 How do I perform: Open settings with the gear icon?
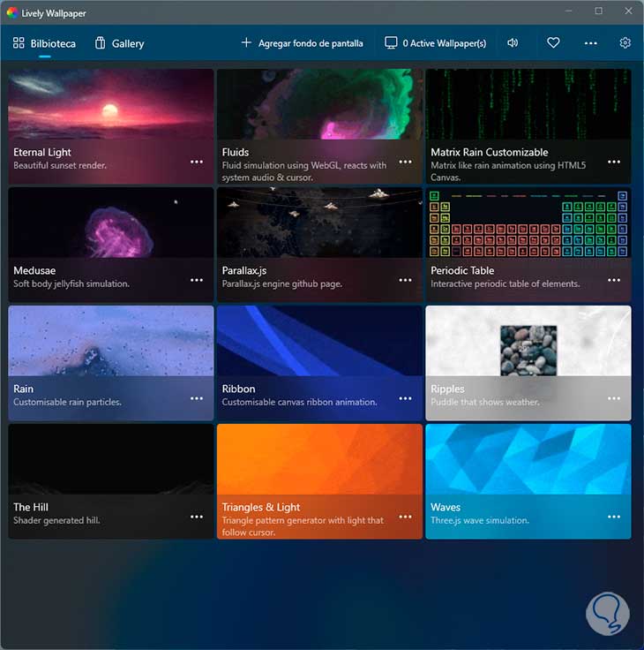coord(625,42)
